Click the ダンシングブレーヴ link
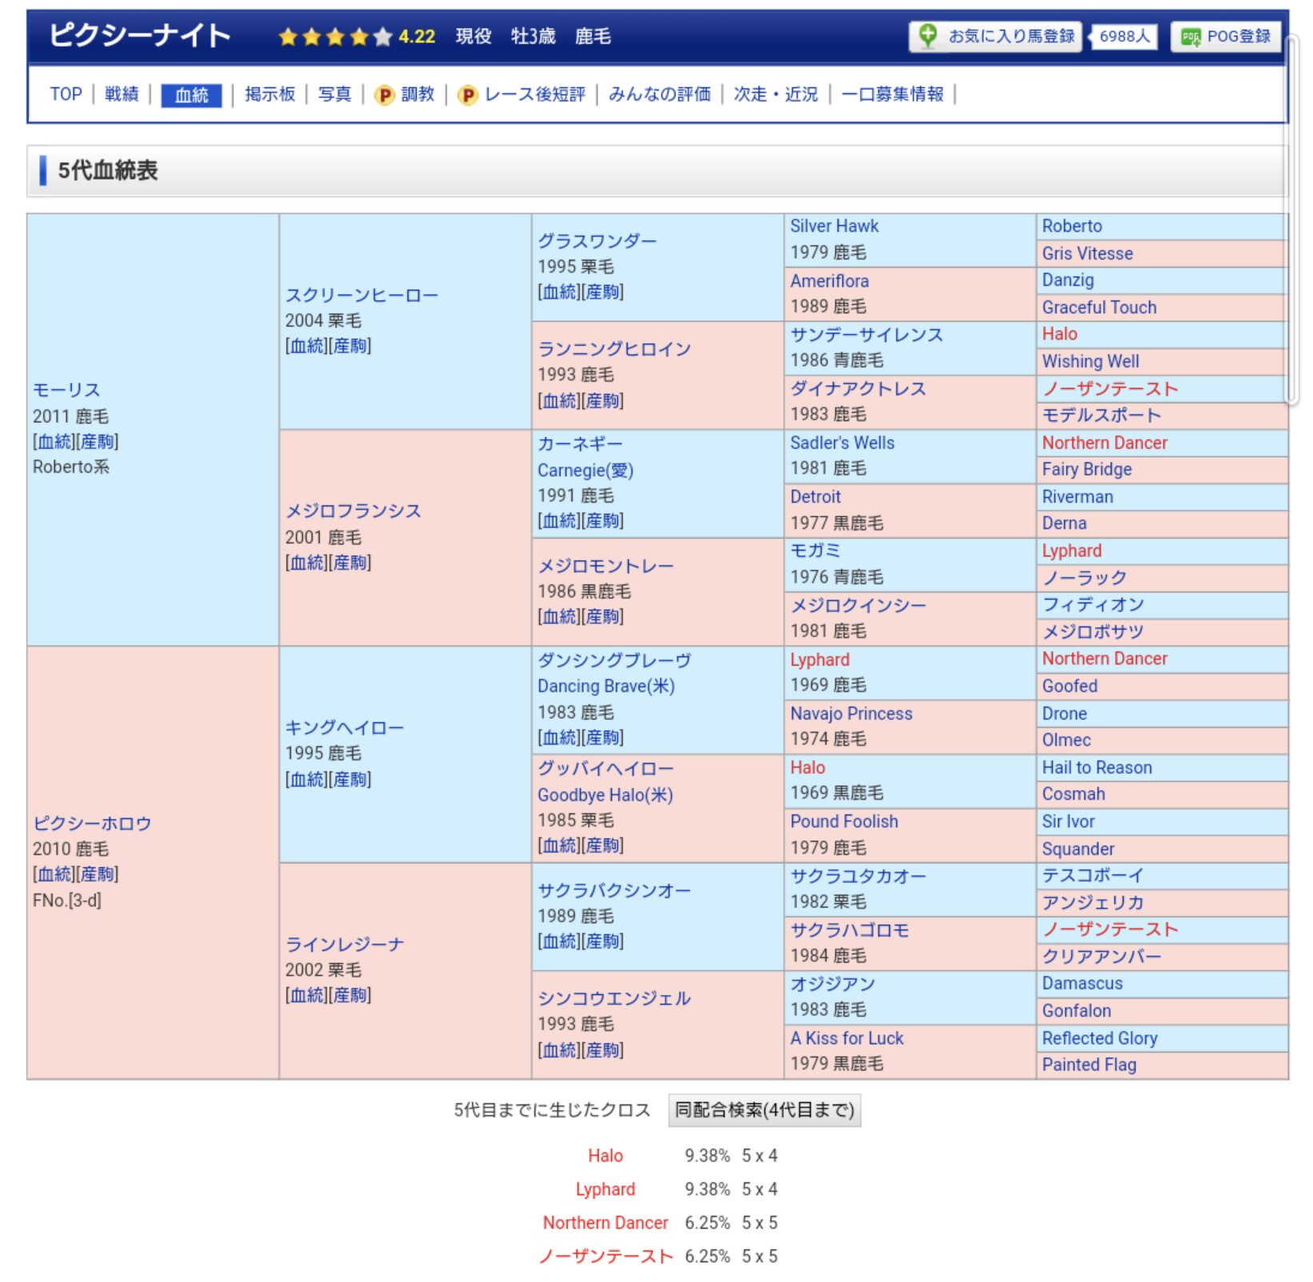The width and height of the screenshot is (1313, 1282). (614, 660)
